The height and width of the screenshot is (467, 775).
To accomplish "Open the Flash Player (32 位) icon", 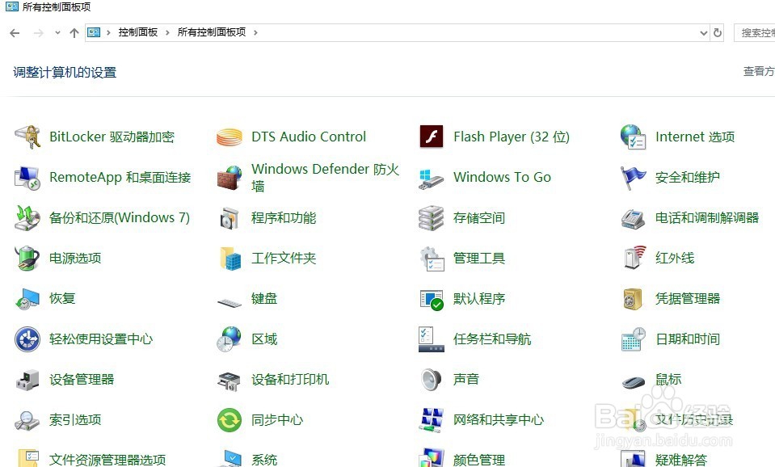I will 432,137.
